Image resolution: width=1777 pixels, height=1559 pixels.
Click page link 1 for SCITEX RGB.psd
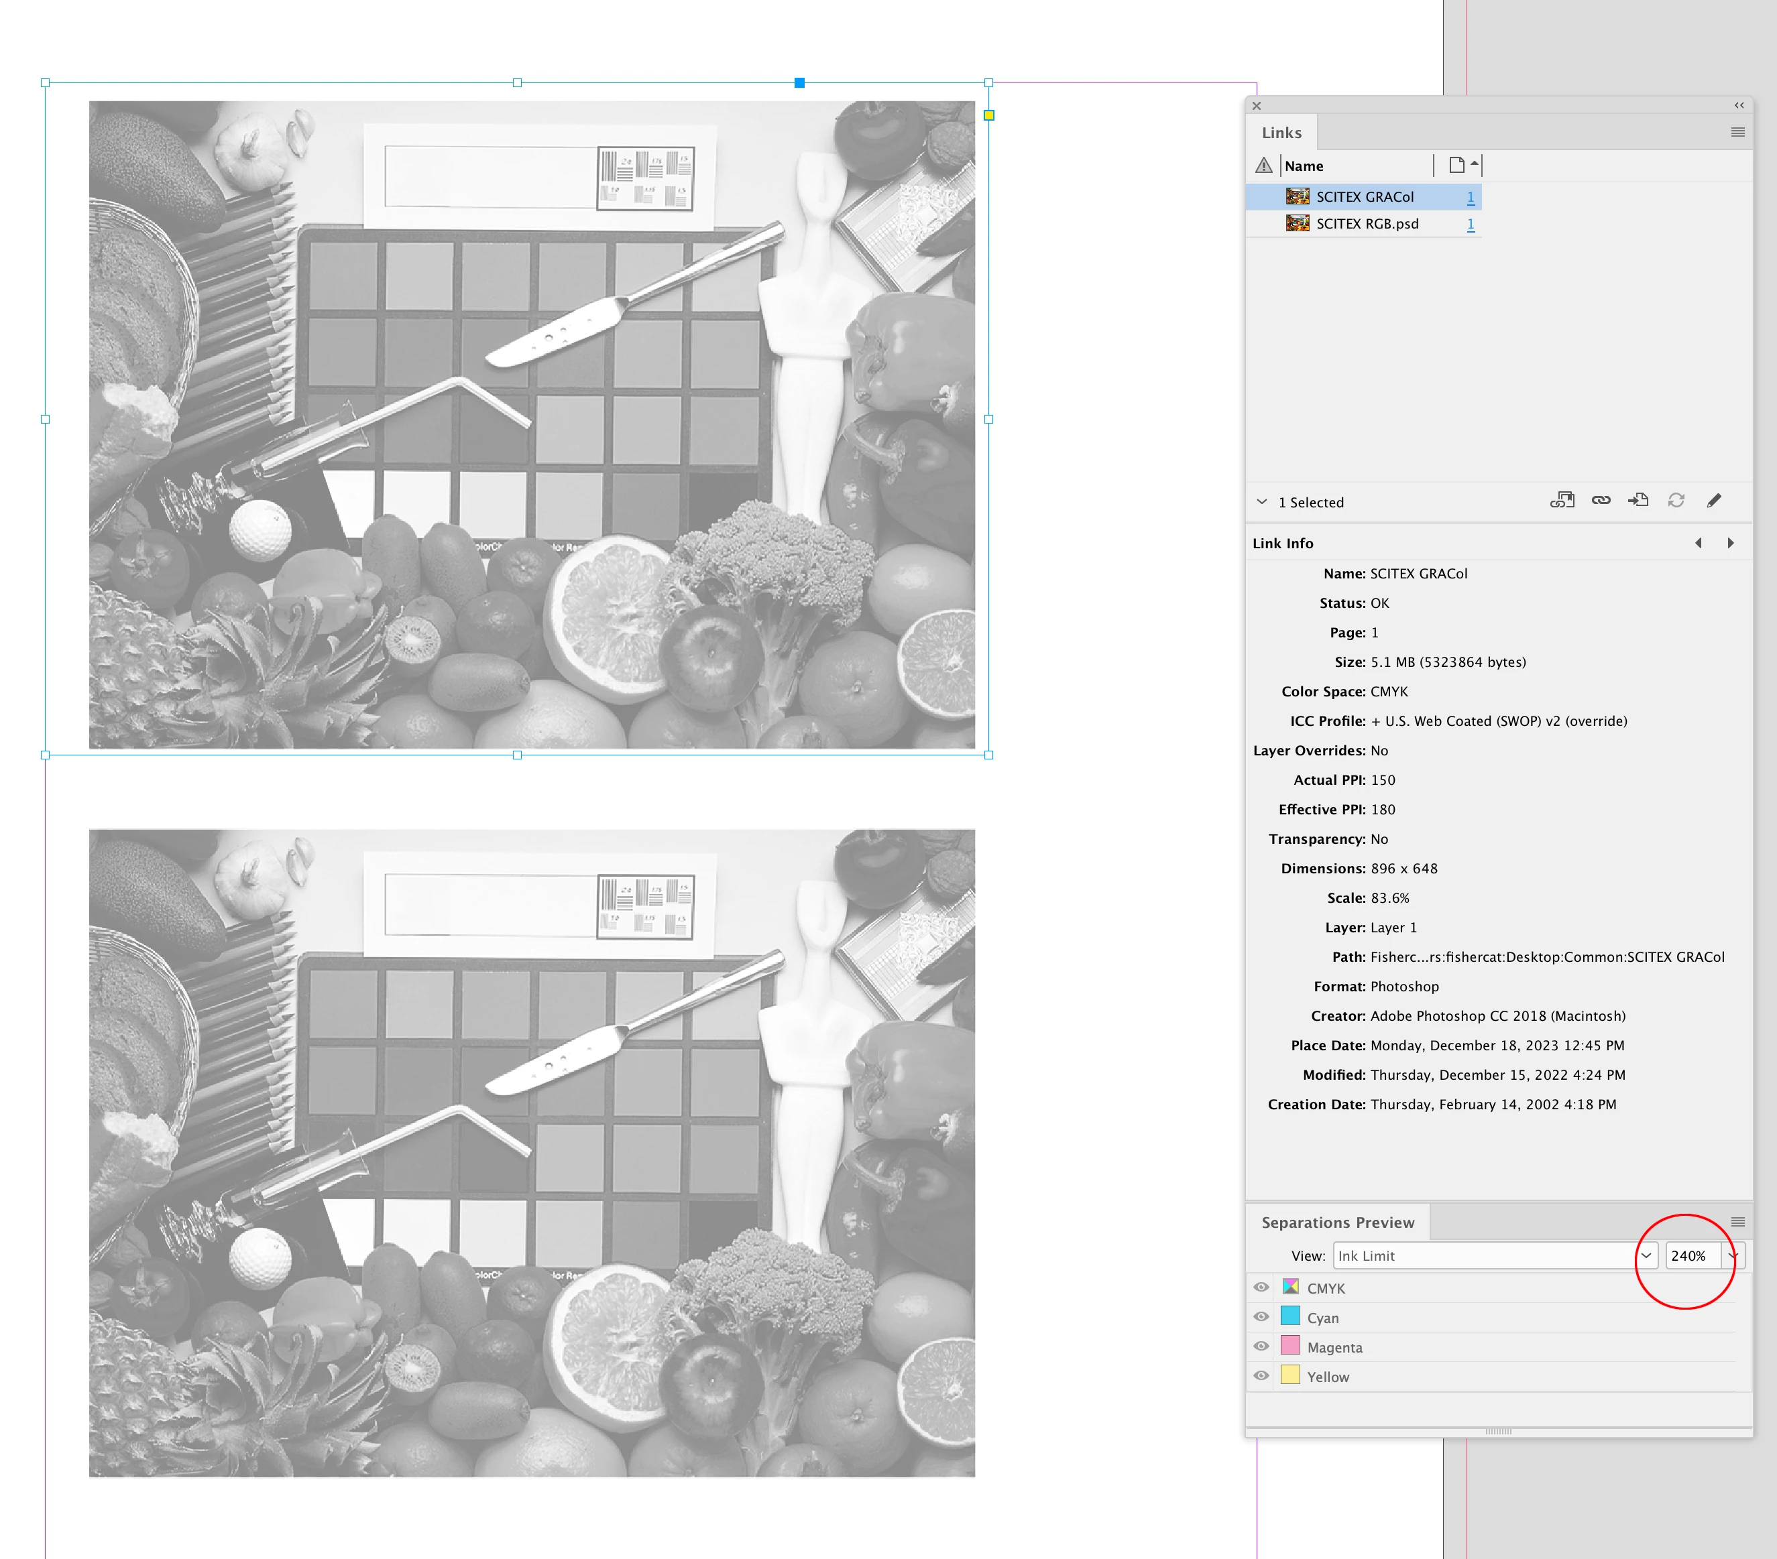coord(1470,225)
